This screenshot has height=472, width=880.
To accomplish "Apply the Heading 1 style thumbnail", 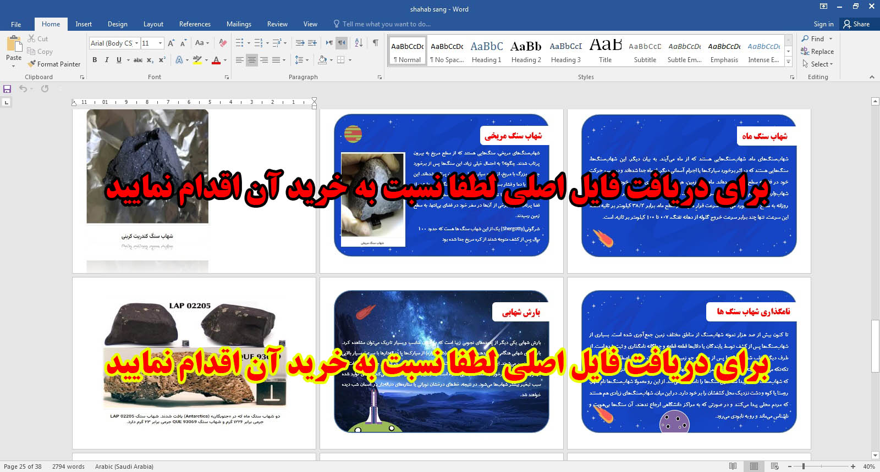I will pyautogui.click(x=486, y=51).
